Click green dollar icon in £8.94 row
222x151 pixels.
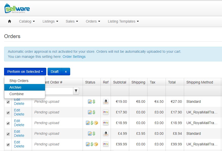pyautogui.click(x=94, y=133)
